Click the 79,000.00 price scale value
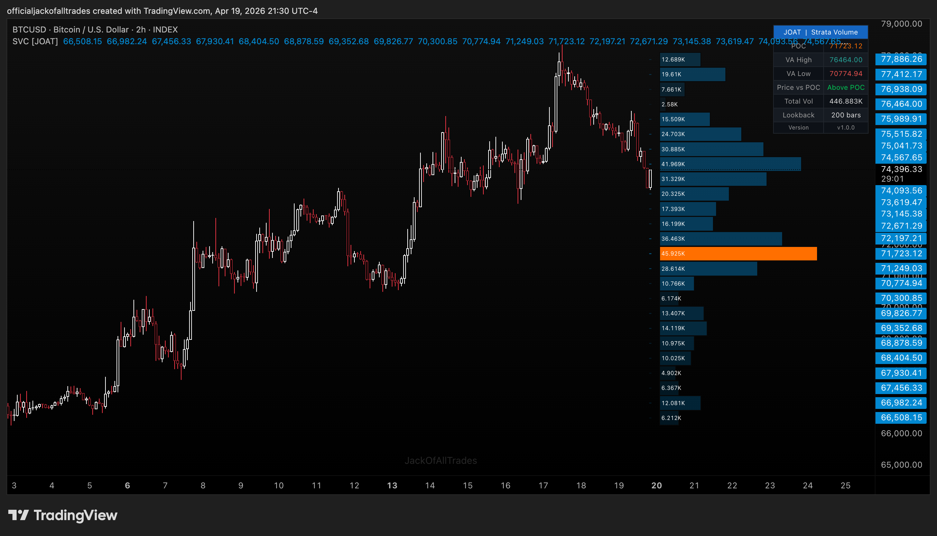937x536 pixels. 901,24
